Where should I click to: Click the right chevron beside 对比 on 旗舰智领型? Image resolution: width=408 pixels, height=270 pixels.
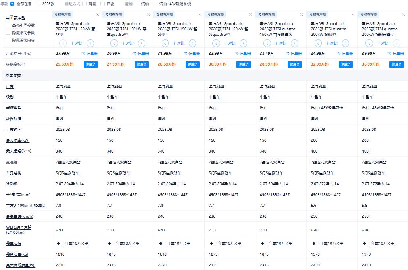(396, 43)
